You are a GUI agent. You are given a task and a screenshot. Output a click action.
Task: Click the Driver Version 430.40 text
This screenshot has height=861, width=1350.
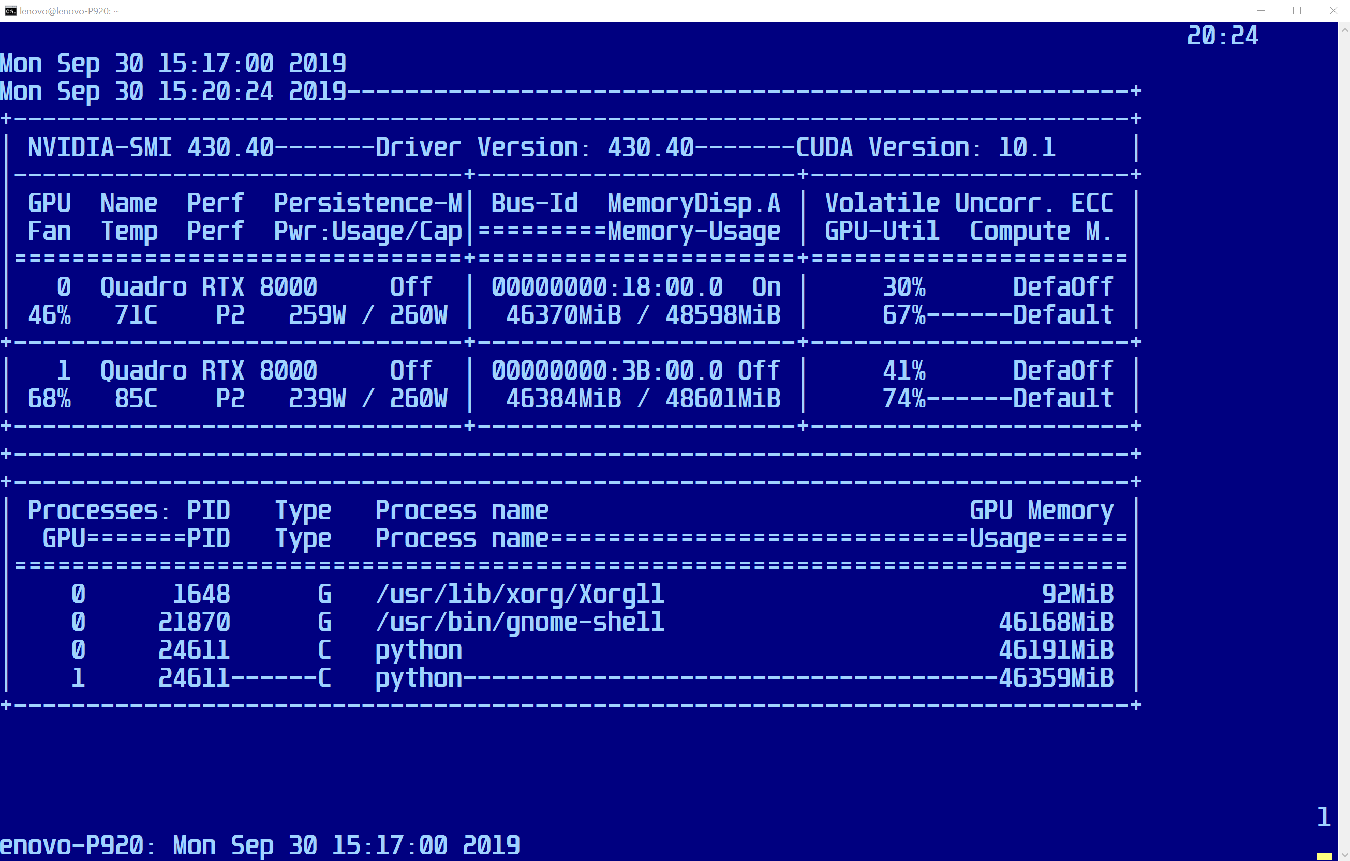pos(535,148)
